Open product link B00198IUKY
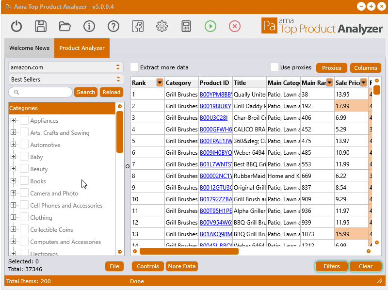The height and width of the screenshot is (291, 388). pos(215,106)
